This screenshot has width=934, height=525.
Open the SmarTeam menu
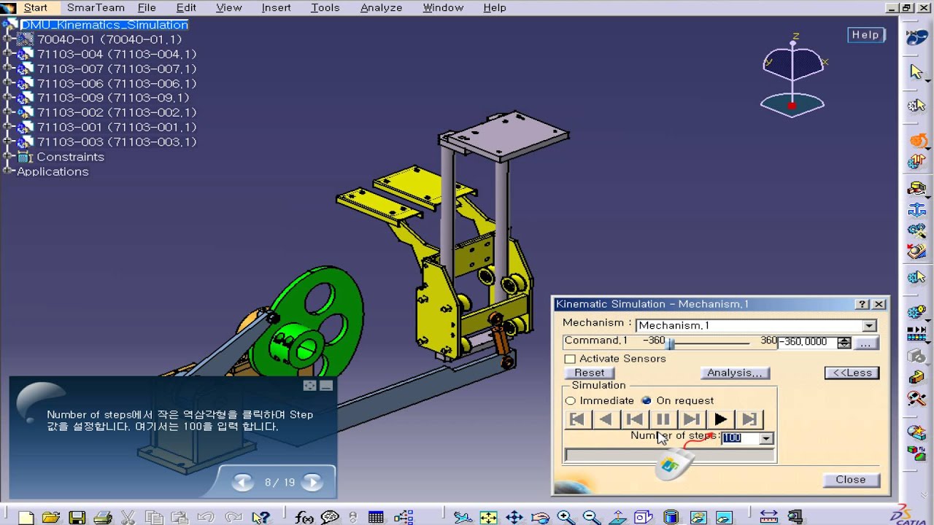click(x=95, y=7)
